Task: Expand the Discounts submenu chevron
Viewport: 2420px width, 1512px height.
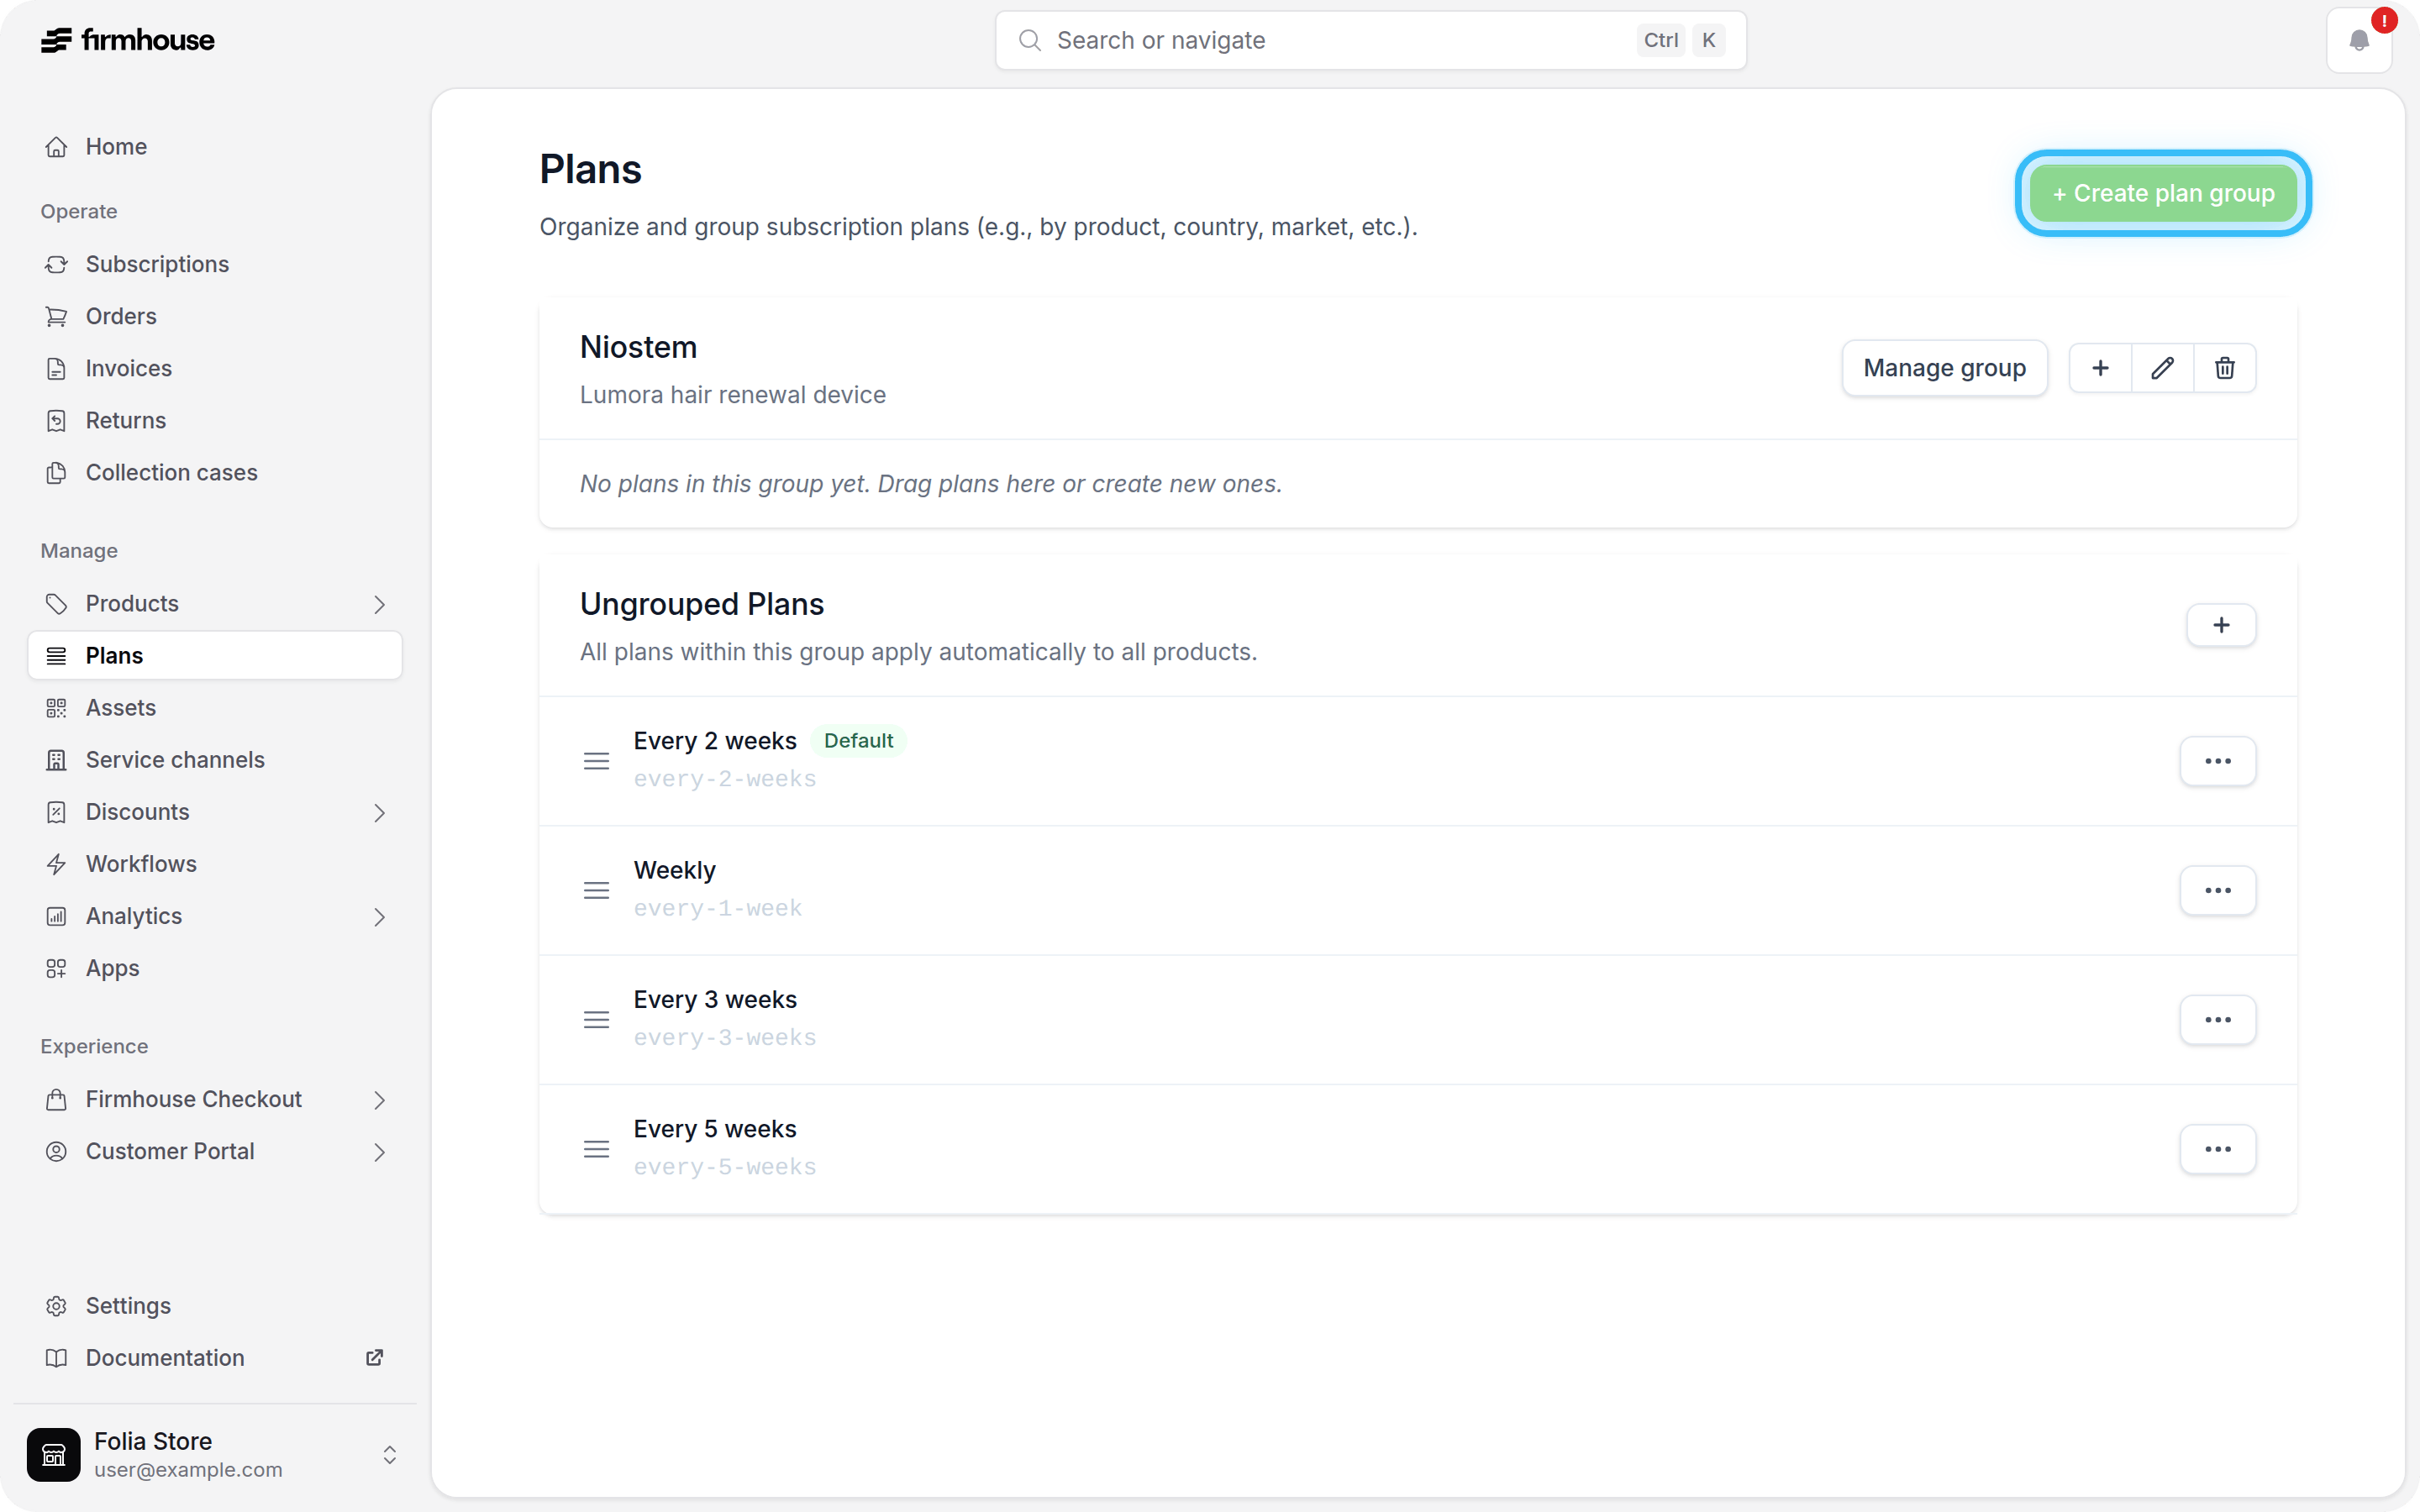Action: tap(379, 812)
